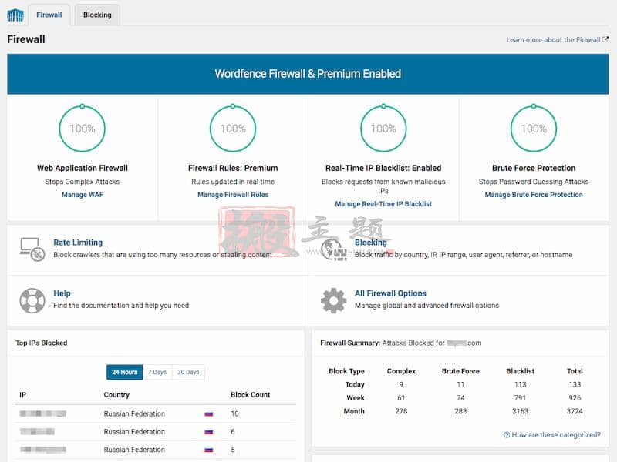The width and height of the screenshot is (617, 462).
Task: Click the Block Count column header
Action: pos(250,395)
